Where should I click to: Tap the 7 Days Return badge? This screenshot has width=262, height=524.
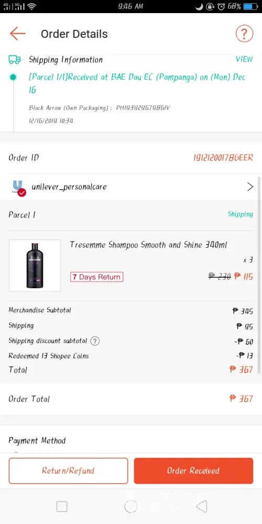pos(96,277)
